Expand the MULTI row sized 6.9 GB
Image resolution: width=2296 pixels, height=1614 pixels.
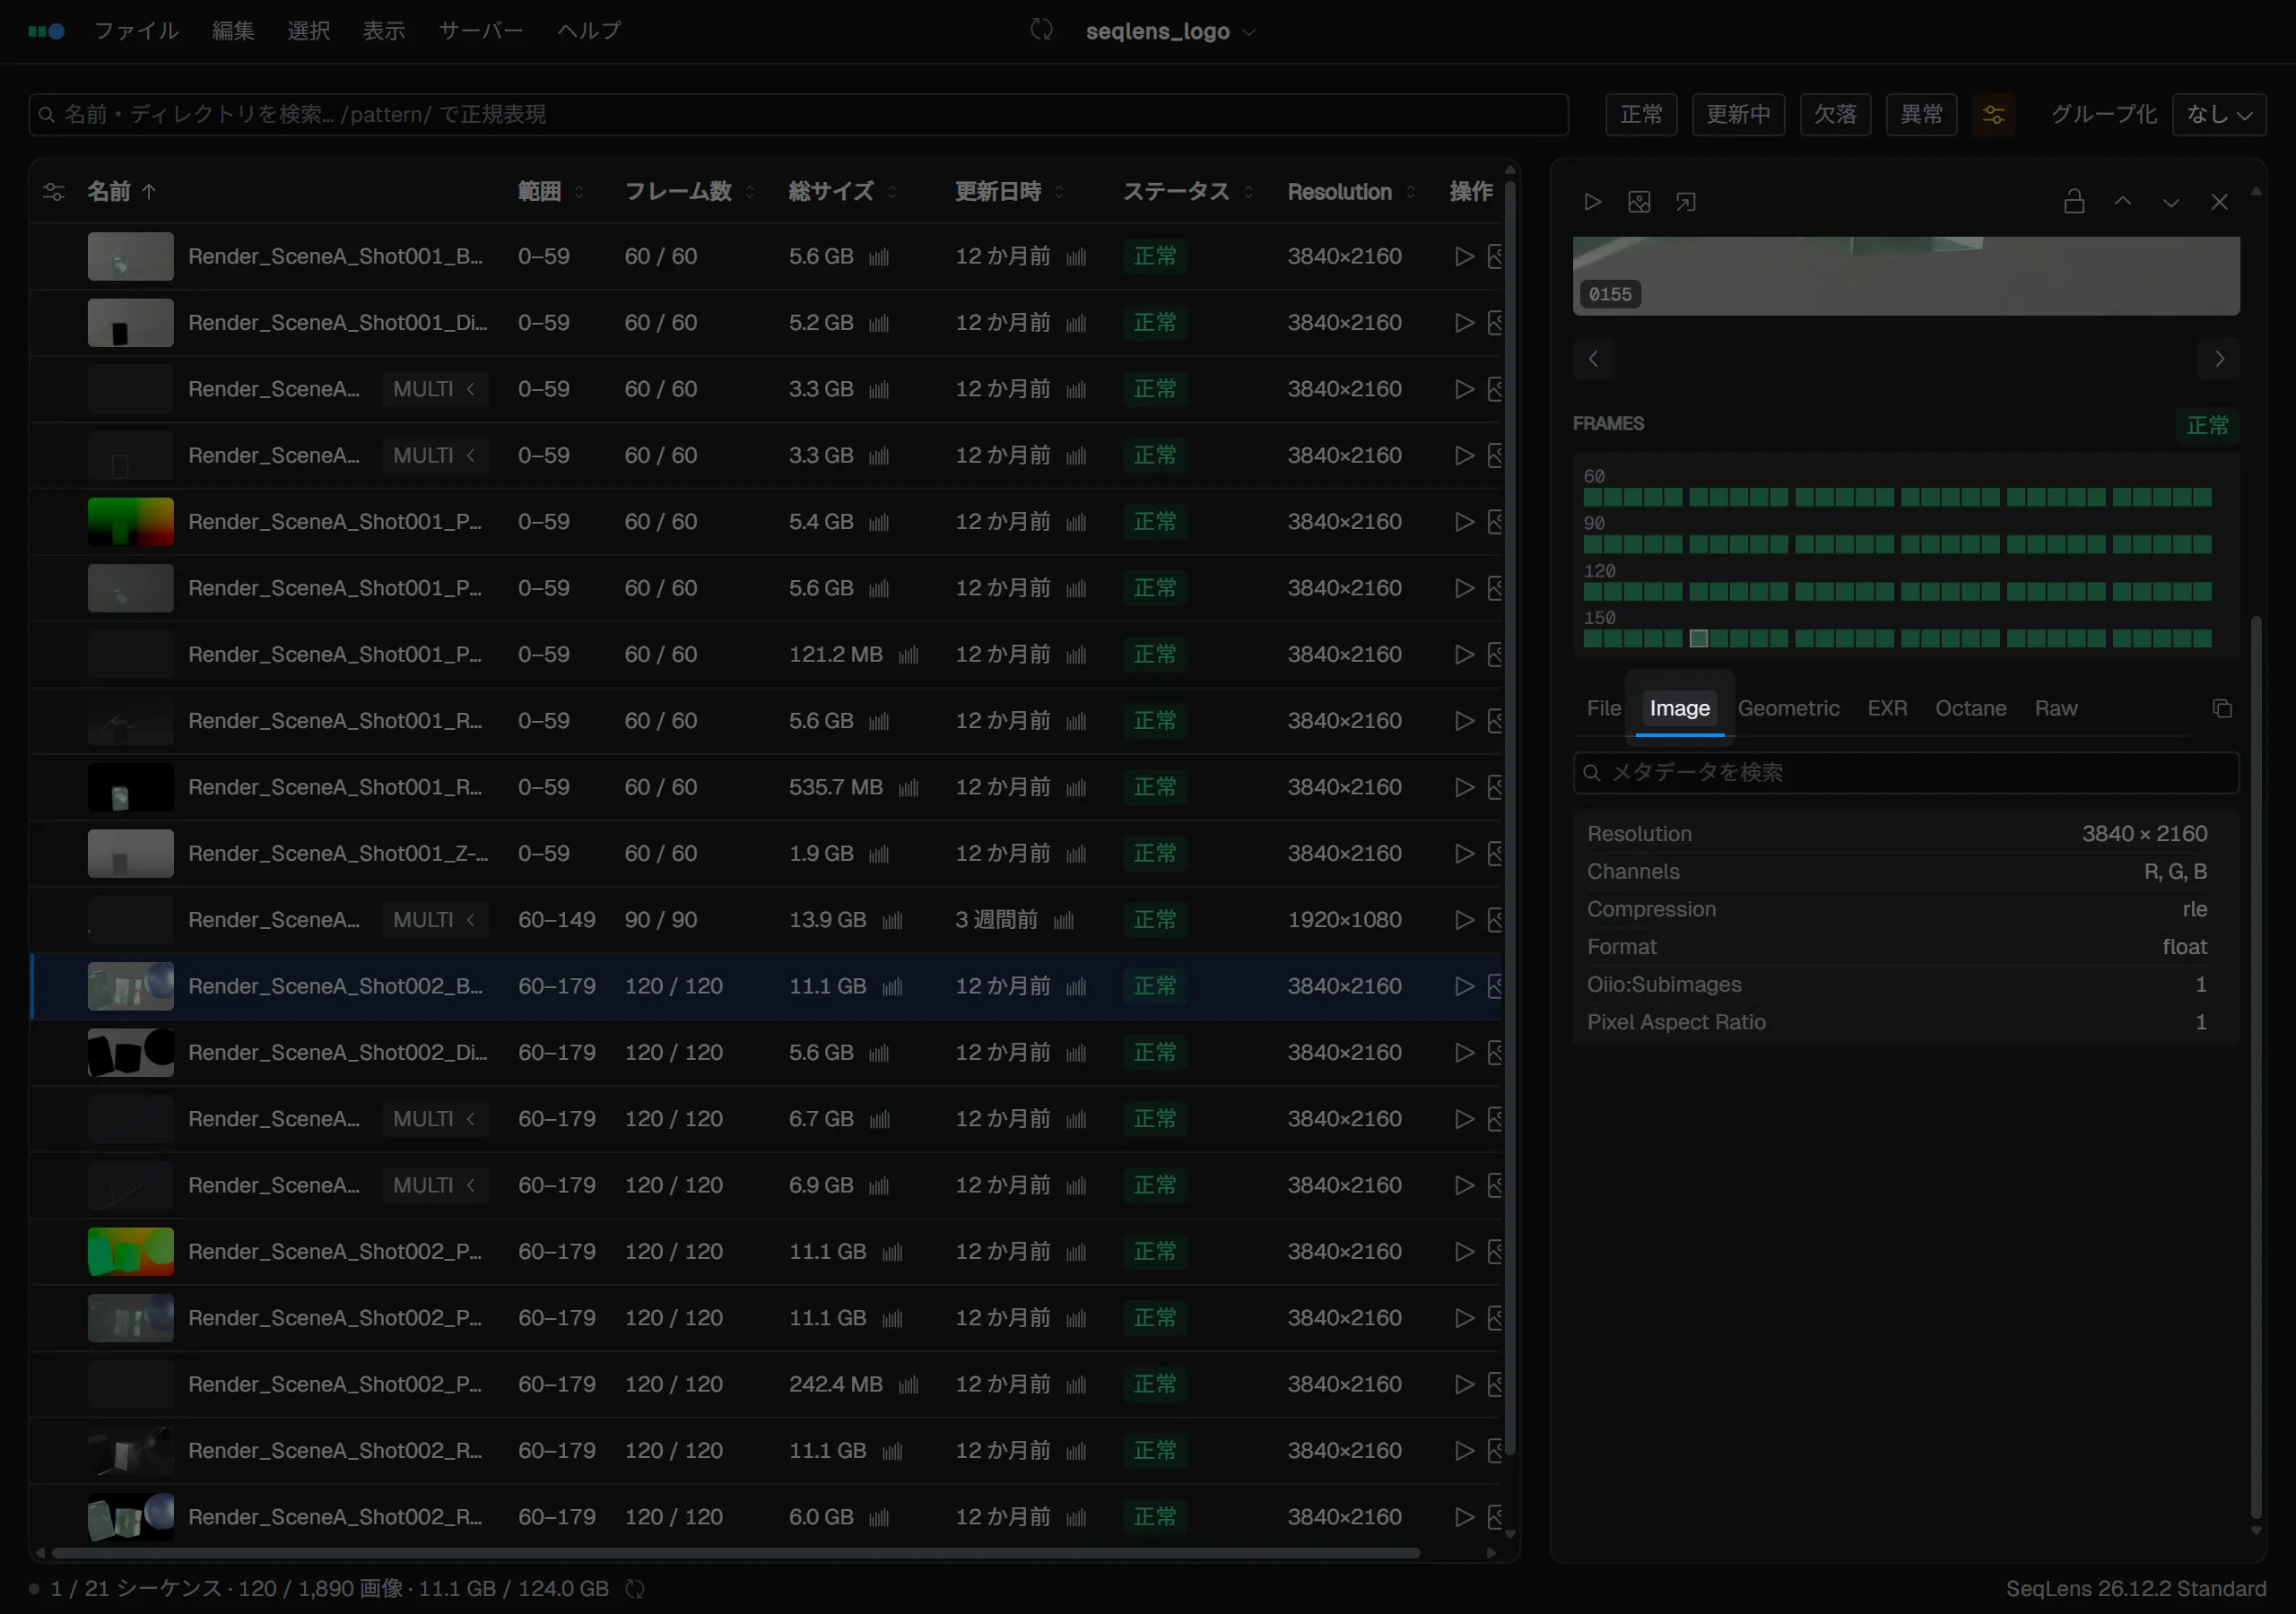coord(434,1185)
